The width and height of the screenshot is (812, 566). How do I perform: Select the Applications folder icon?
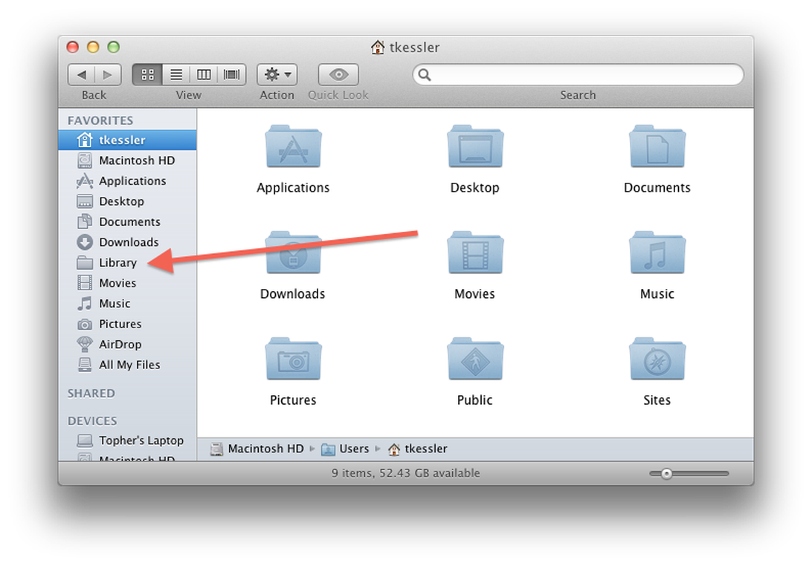[293, 146]
